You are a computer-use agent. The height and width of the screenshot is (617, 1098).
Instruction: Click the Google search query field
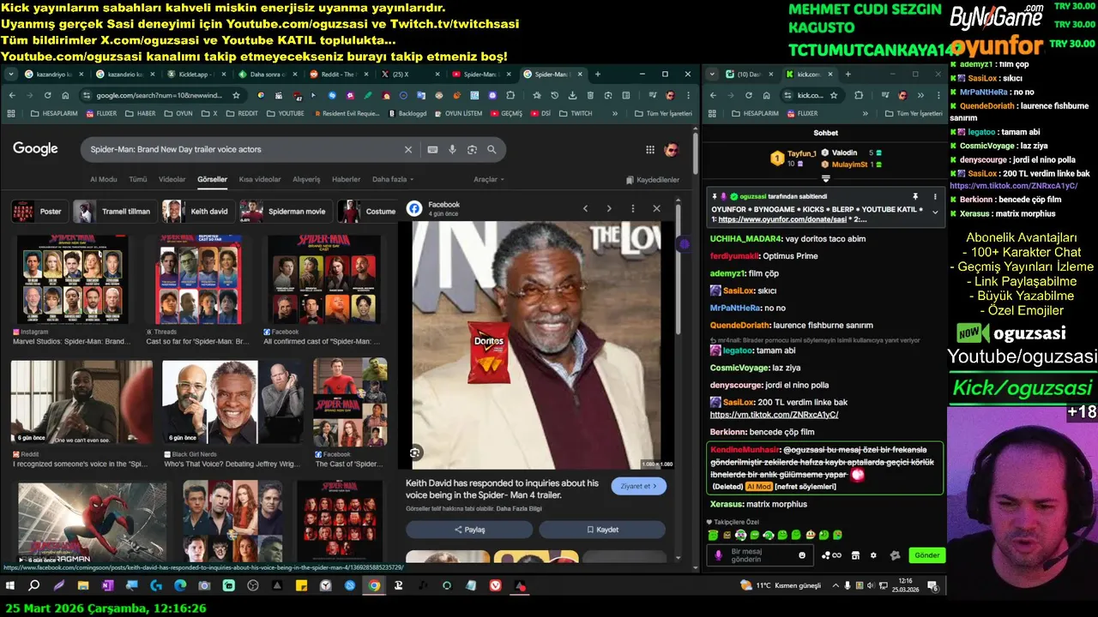pos(244,149)
